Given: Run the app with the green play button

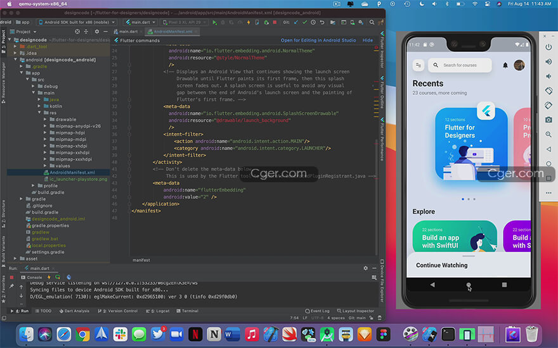Looking at the screenshot, I should [214, 22].
